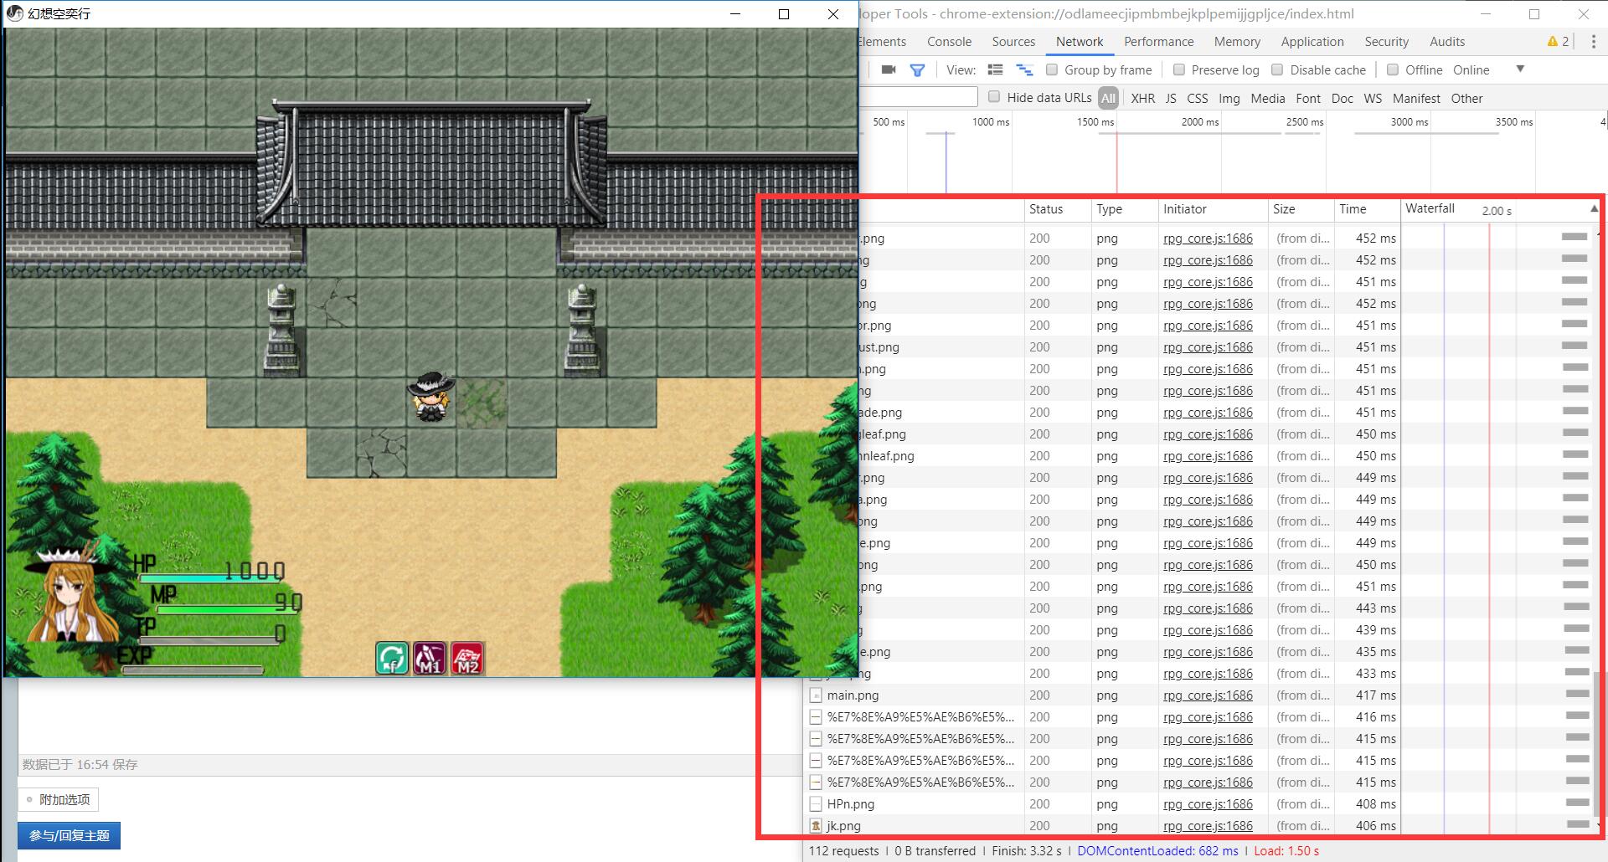The image size is (1608, 862).
Task: Sort by the Time column header
Action: pos(1367,209)
